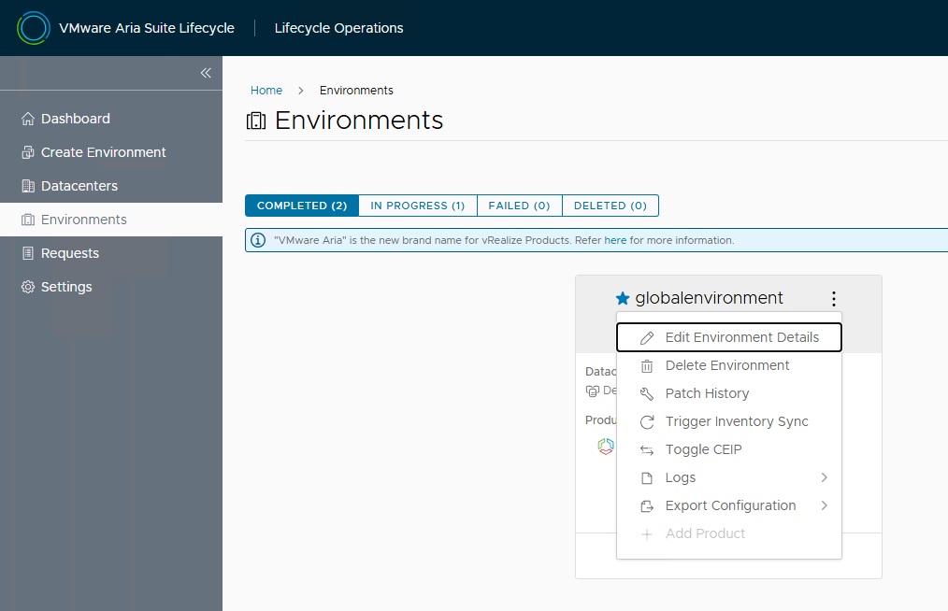Switch to the Failed (0) tab

point(519,206)
